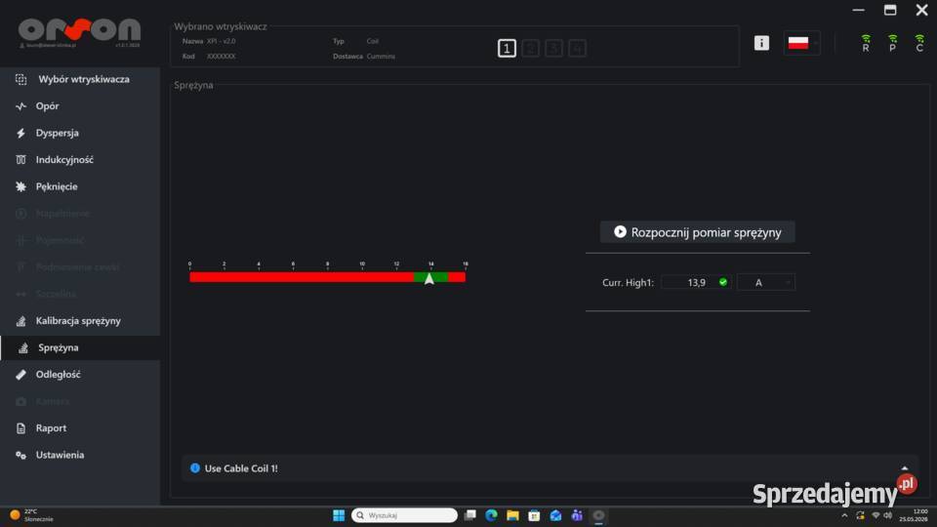Open the Polish flag language dropdown
This screenshot has height=527, width=937.
802,43
